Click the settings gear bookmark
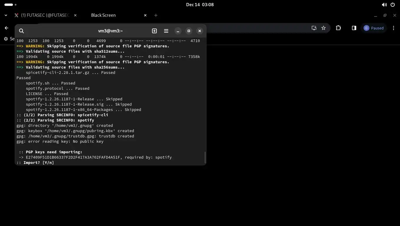This screenshot has width=400, height=226. tap(6, 39)
